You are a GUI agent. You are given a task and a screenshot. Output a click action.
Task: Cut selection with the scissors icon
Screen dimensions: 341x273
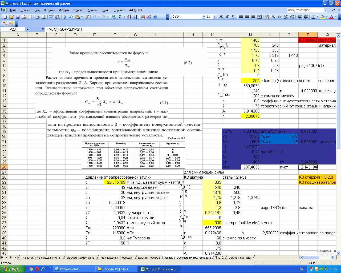click(x=65, y=17)
